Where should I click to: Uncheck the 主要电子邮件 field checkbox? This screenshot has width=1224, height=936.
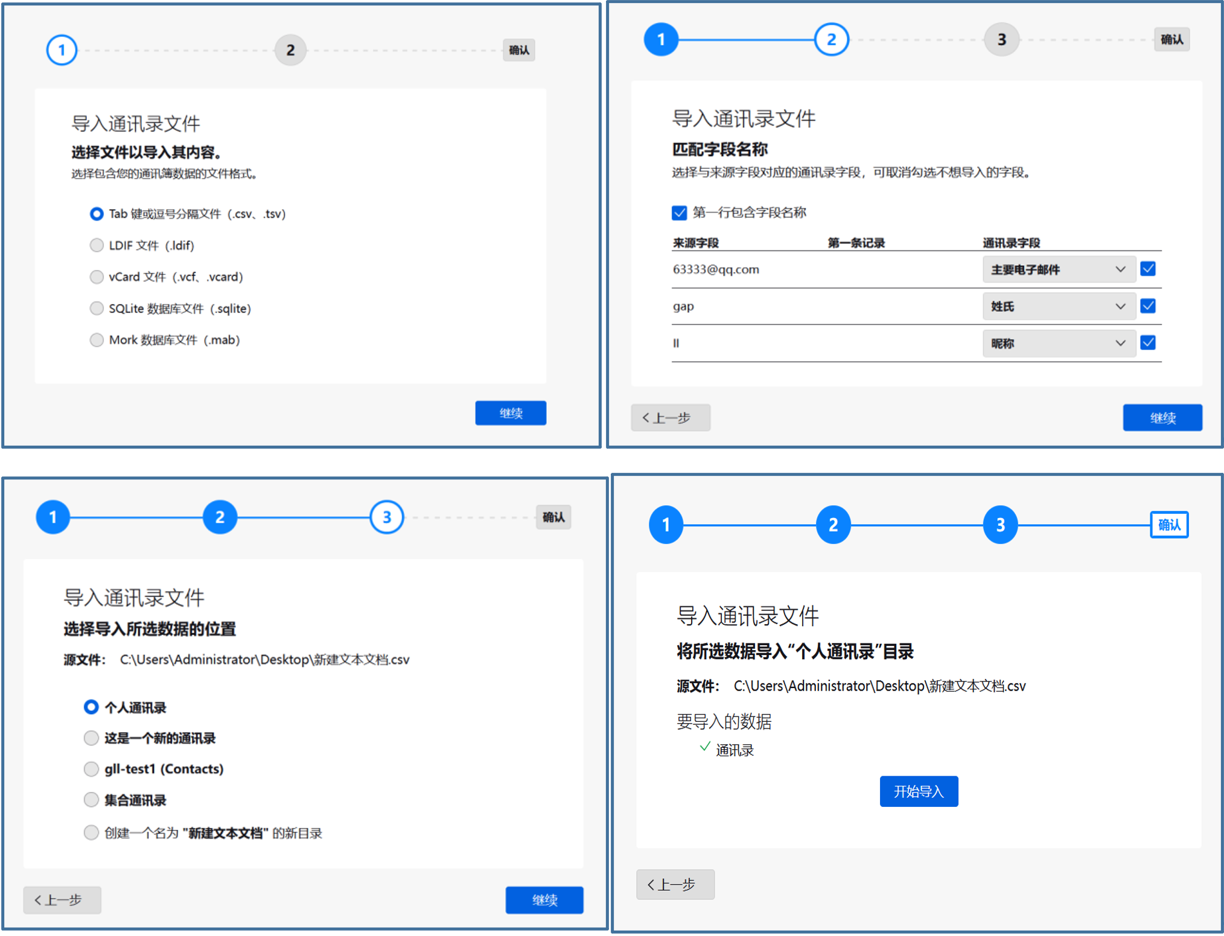[1147, 269]
